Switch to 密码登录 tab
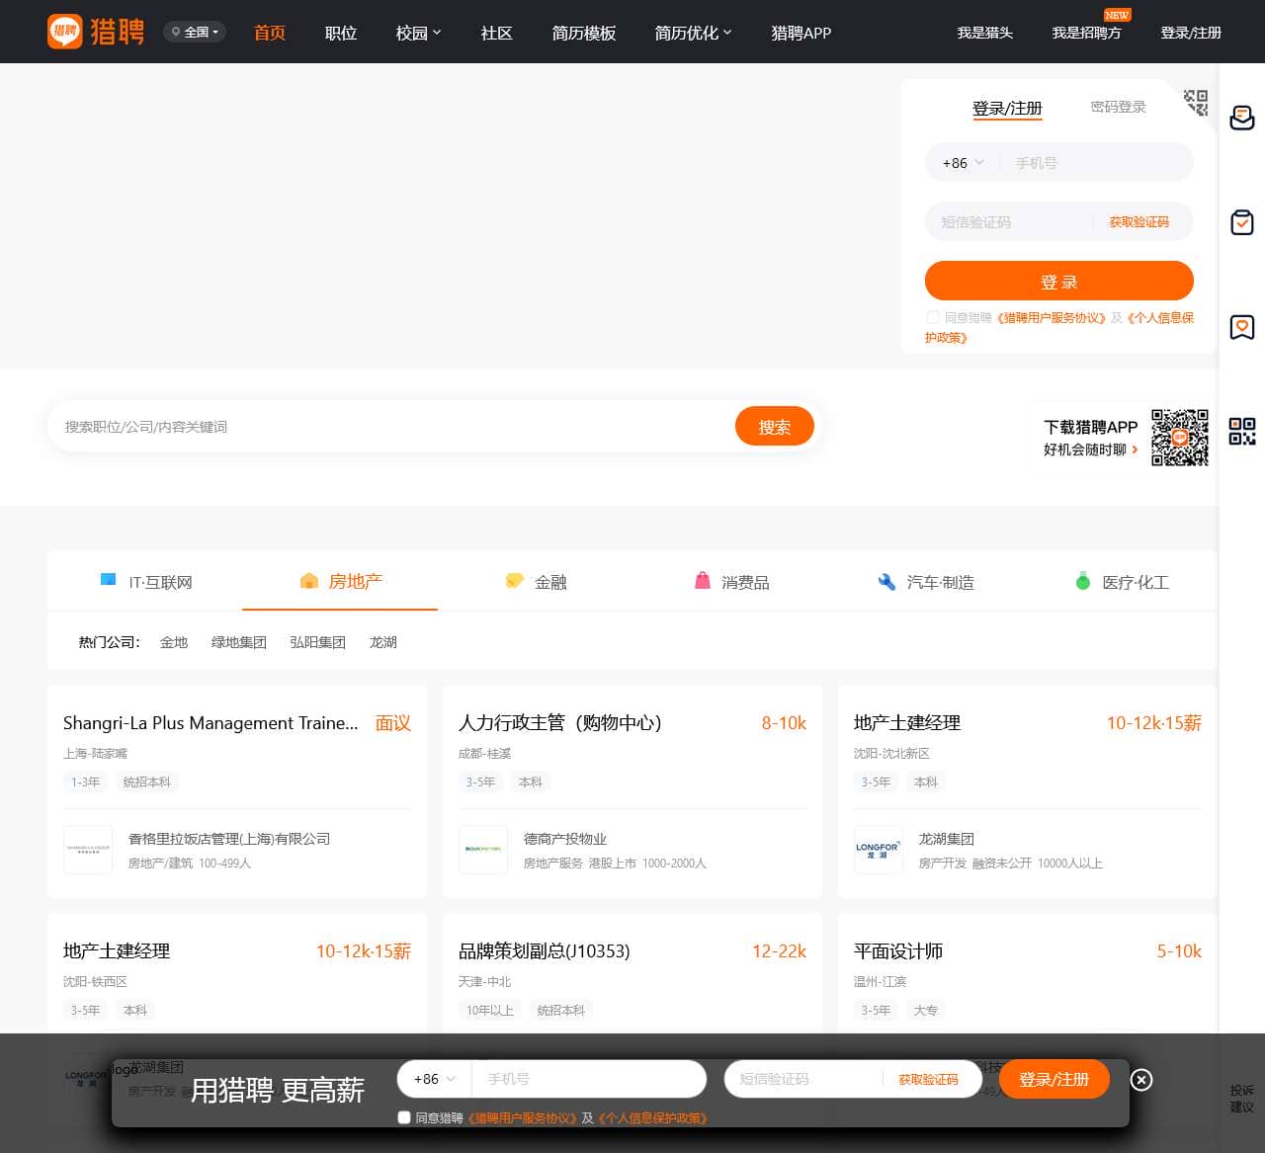 coord(1119,107)
